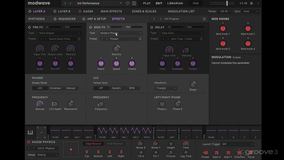Image resolution: width=284 pixels, height=160 pixels.
Task: Open the Sync dropdown set to Auto
Action: coord(251,12)
